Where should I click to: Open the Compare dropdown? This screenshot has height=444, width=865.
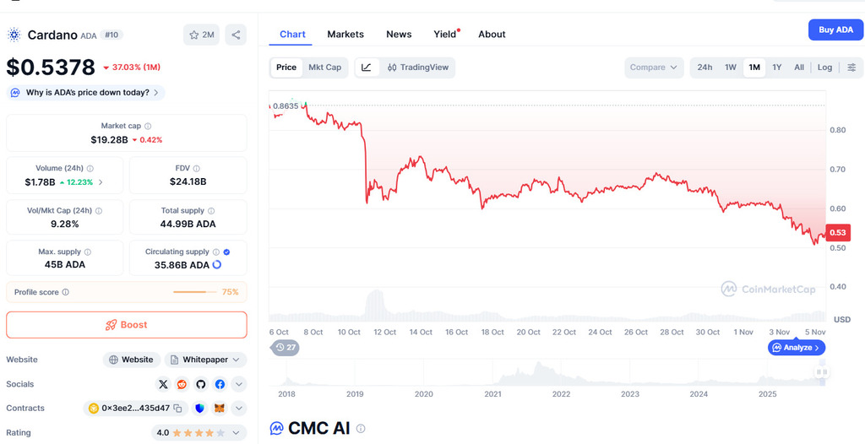655,68
